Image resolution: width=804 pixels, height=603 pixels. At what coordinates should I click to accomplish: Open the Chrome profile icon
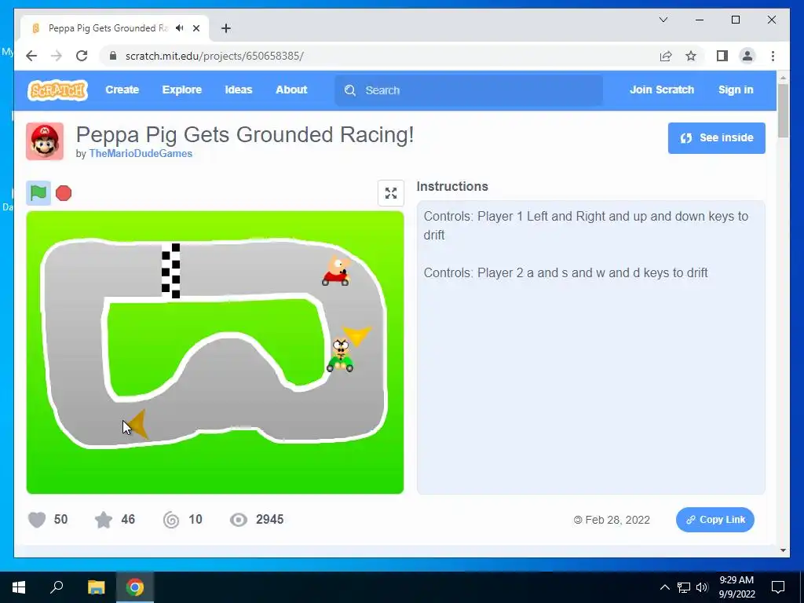coord(747,56)
